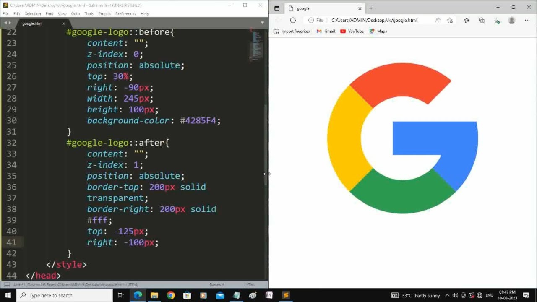Open Edge profile avatar
Image resolution: width=537 pixels, height=302 pixels.
coord(511,20)
